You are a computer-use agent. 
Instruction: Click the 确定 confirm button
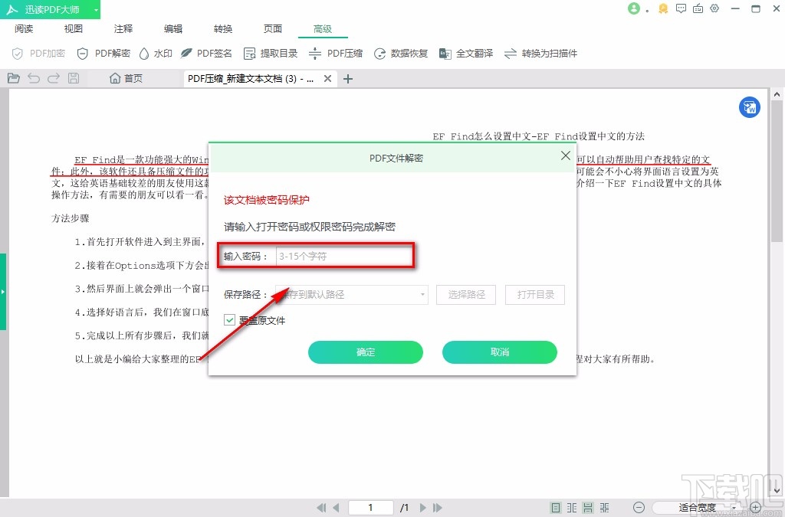click(366, 352)
